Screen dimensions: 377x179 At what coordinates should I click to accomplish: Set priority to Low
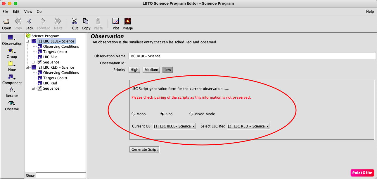168,70
